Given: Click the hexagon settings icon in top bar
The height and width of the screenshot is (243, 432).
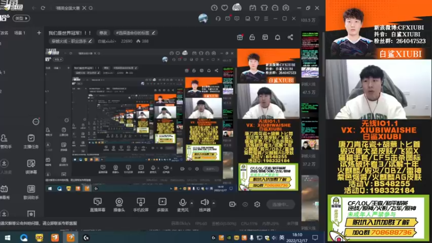Looking at the screenshot, I should pyautogui.click(x=286, y=8).
